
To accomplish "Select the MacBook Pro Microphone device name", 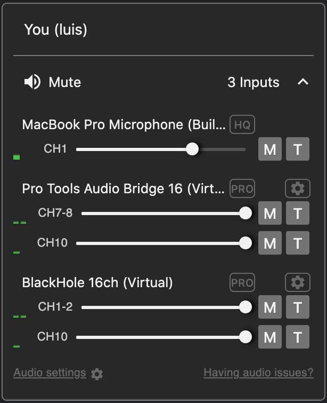I will pos(124,125).
